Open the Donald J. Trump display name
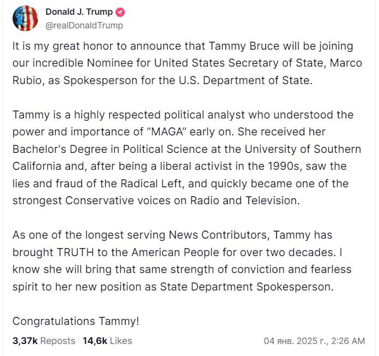 [79, 12]
